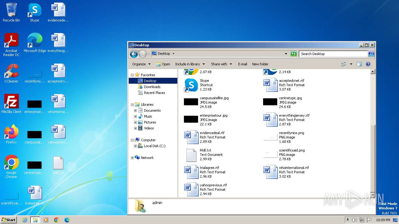This screenshot has width=399, height=224.
Task: Open the Recycle Bin desktop icon
Action: pos(11,12)
